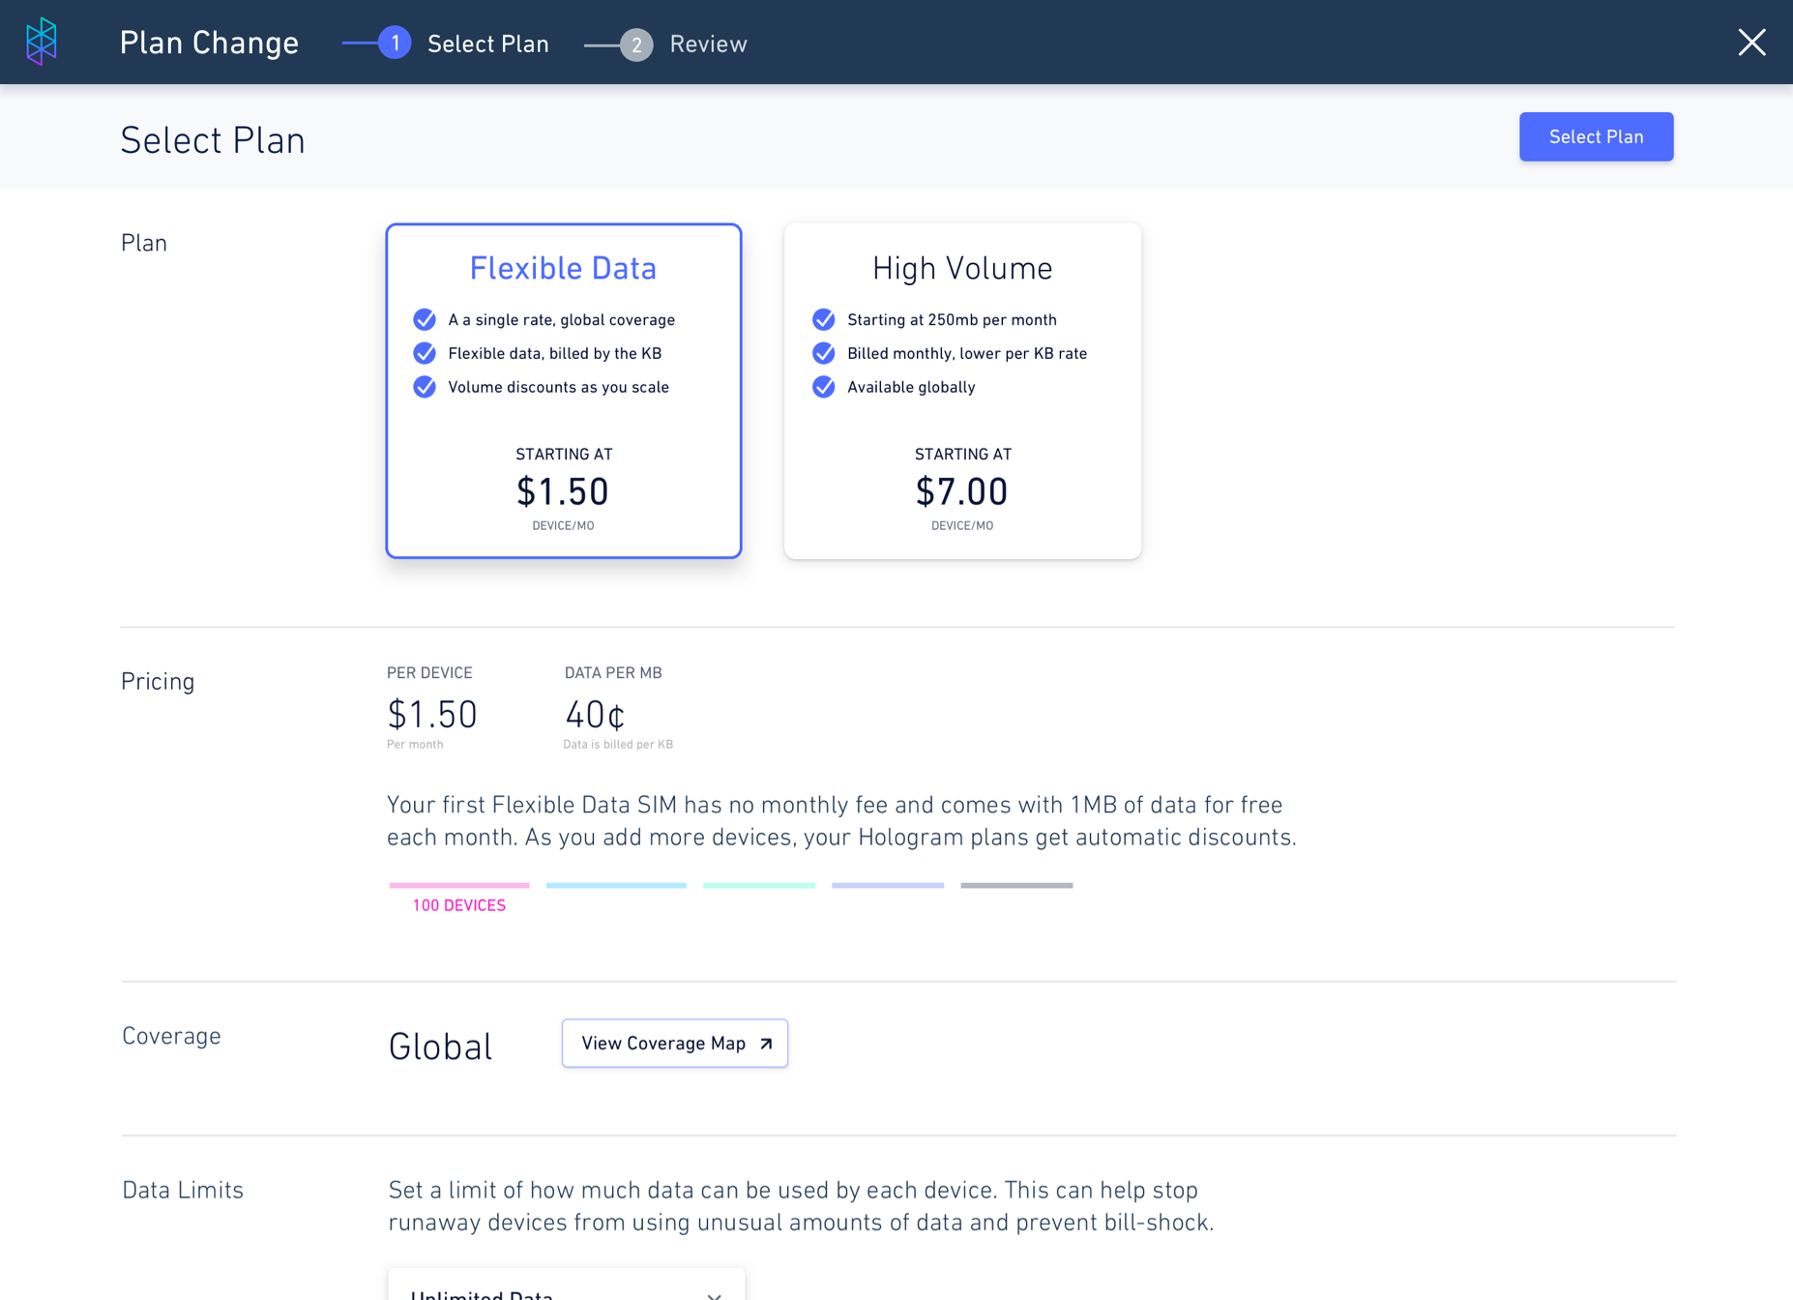Click the blue Select Plan button
The height and width of the screenshot is (1300, 1793).
pos(1596,136)
